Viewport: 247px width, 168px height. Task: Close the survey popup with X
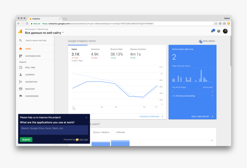86,117
